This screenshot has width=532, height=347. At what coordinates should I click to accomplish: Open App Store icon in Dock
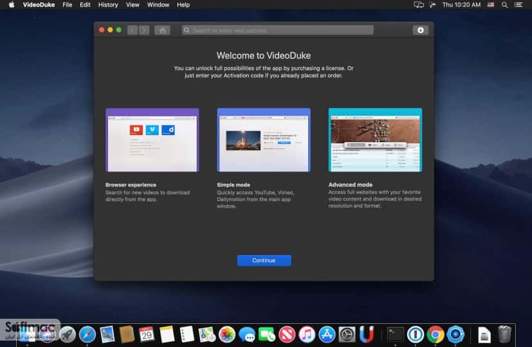pos(327,334)
